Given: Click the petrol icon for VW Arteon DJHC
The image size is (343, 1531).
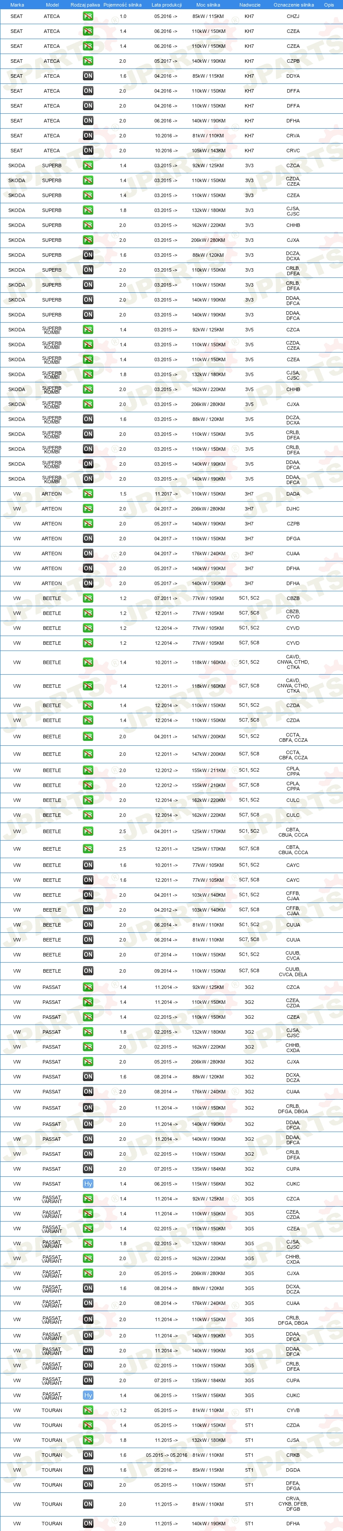Looking at the screenshot, I should (x=88, y=509).
